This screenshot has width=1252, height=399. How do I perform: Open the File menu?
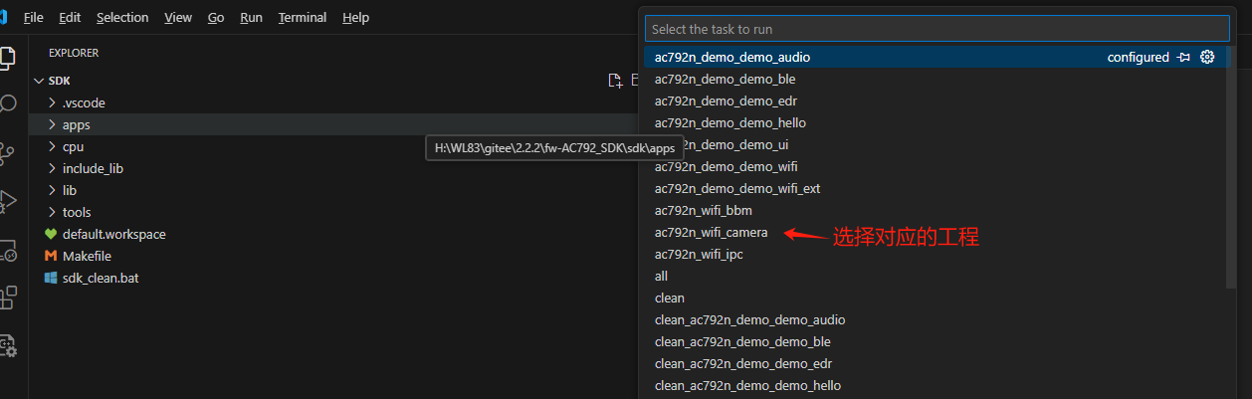(33, 17)
